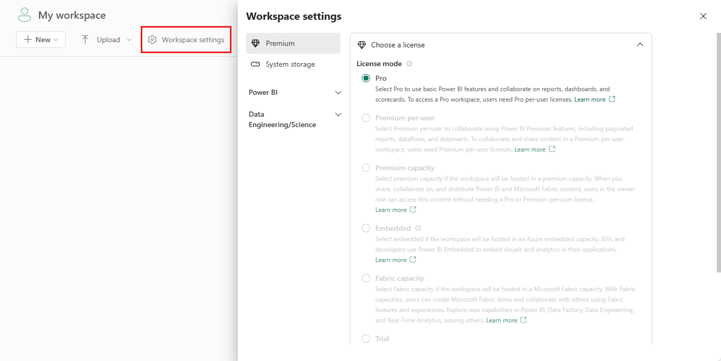Choose the Fabric capacity radio option
721x361 pixels.
[x=366, y=278]
